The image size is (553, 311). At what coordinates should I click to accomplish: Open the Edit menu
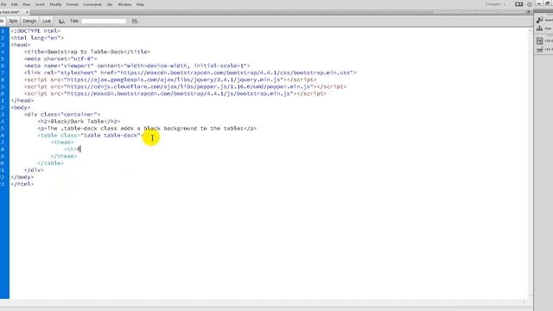pos(15,4)
